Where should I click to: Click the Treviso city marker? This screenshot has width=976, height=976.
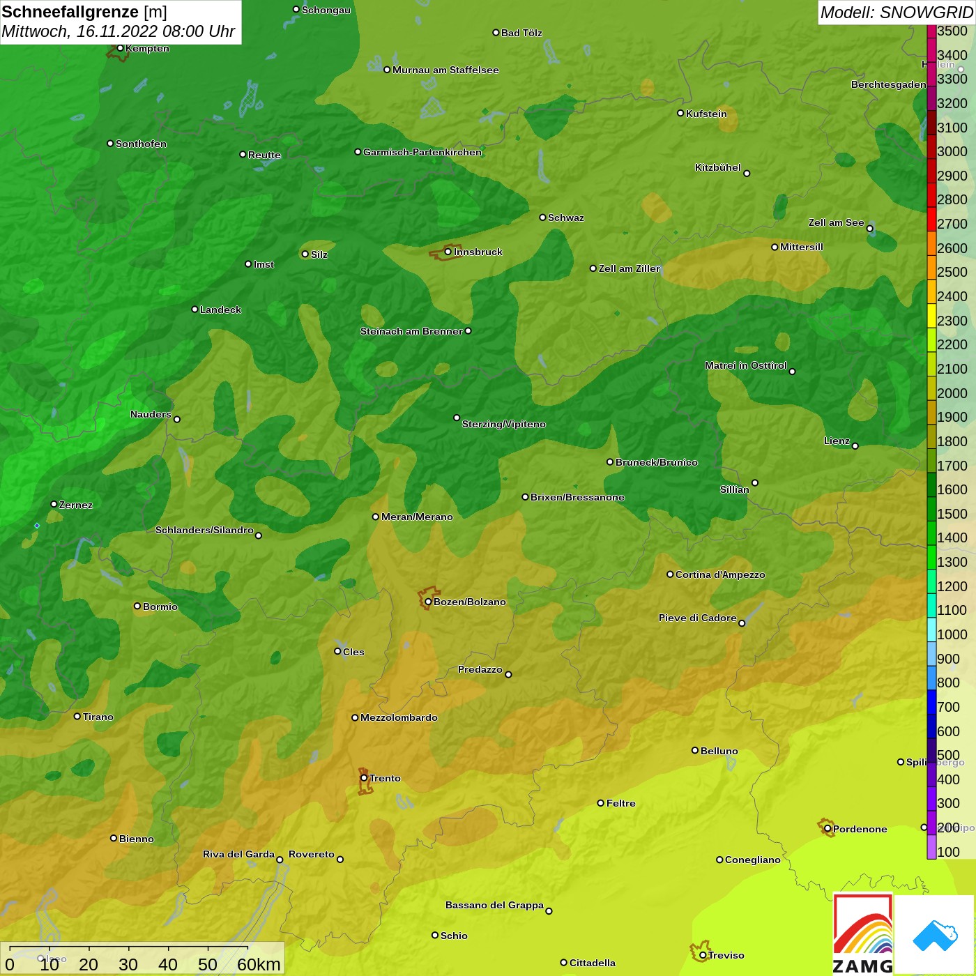tap(703, 955)
